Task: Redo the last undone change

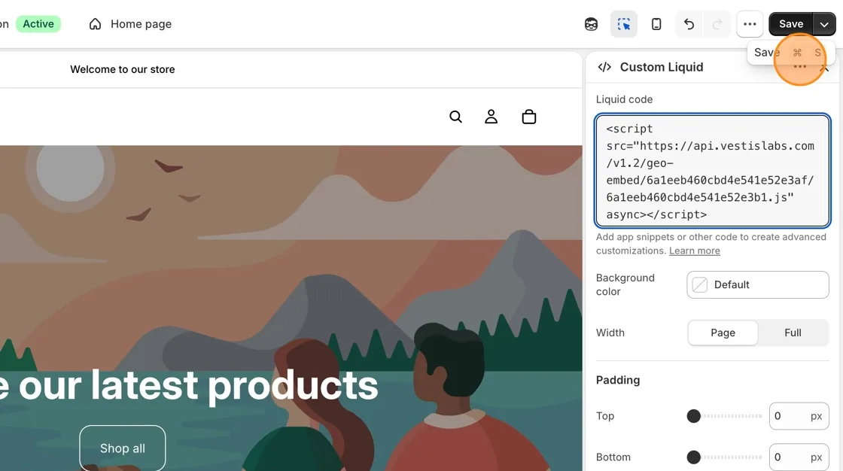Action: tap(717, 24)
